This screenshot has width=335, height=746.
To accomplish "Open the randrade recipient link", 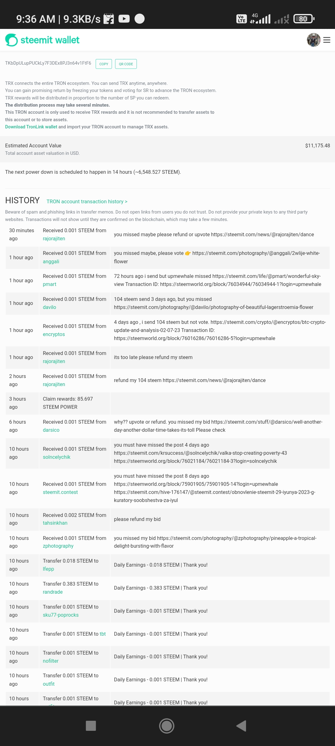I will [x=53, y=592].
